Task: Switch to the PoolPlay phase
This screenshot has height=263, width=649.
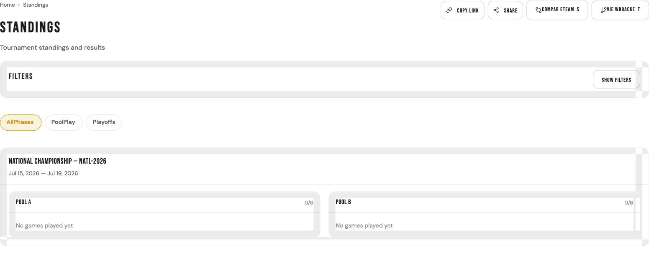Action: coord(64,122)
